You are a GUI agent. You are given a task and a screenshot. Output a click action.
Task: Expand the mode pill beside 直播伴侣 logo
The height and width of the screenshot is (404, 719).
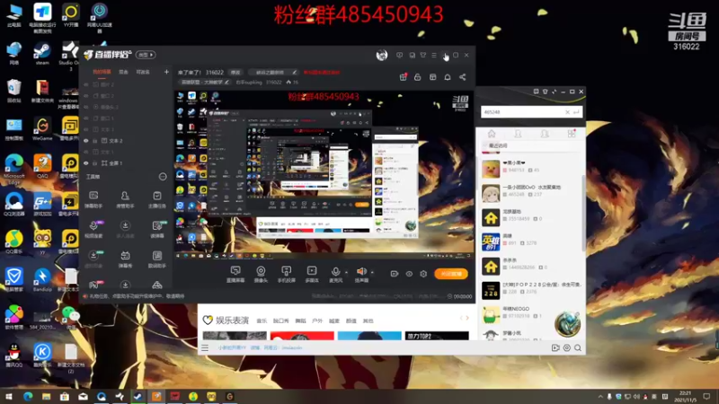point(146,55)
